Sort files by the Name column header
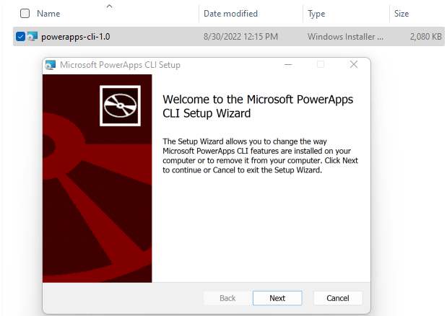 (48, 14)
